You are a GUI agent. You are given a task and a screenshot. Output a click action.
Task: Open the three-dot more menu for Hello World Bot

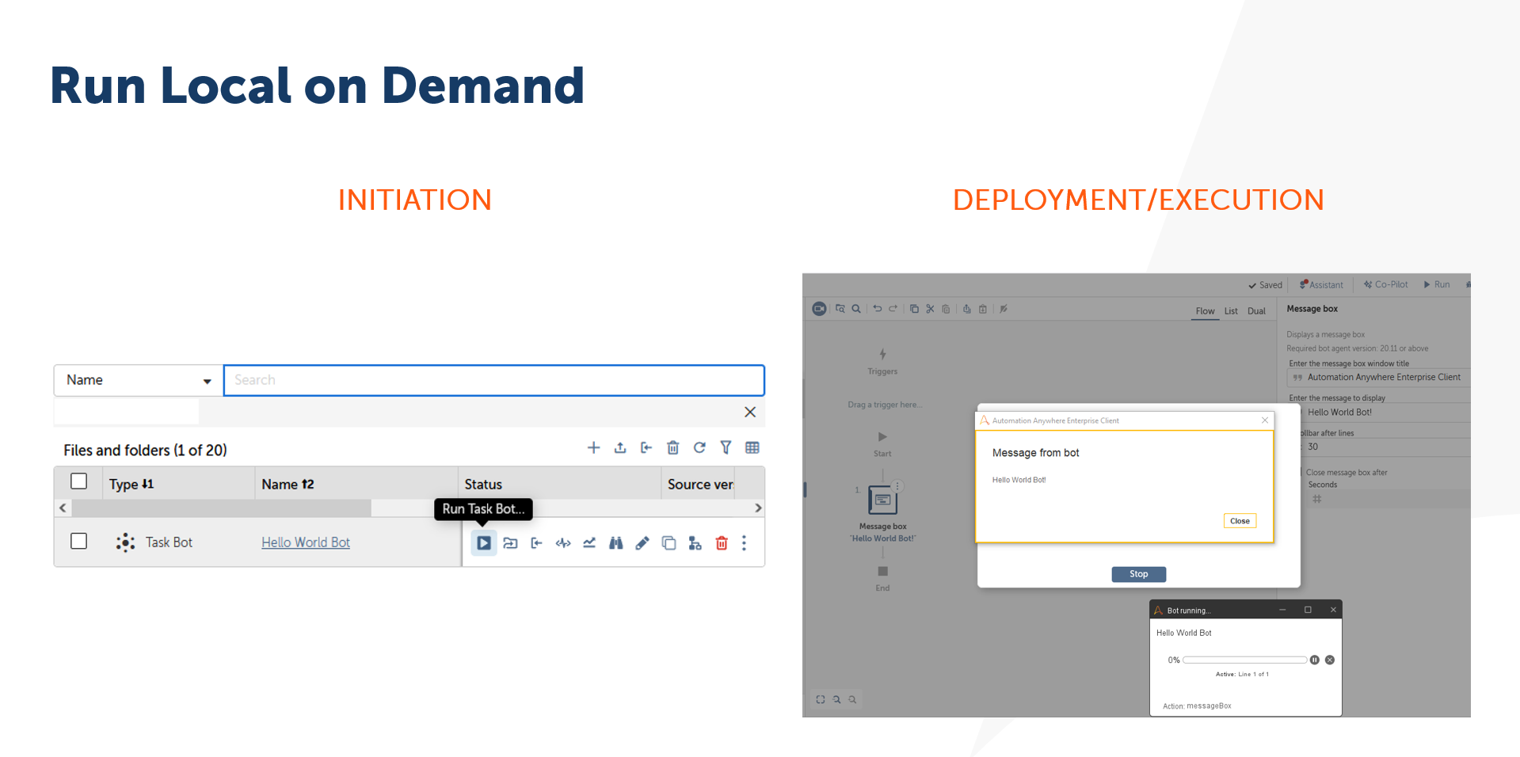[x=744, y=543]
